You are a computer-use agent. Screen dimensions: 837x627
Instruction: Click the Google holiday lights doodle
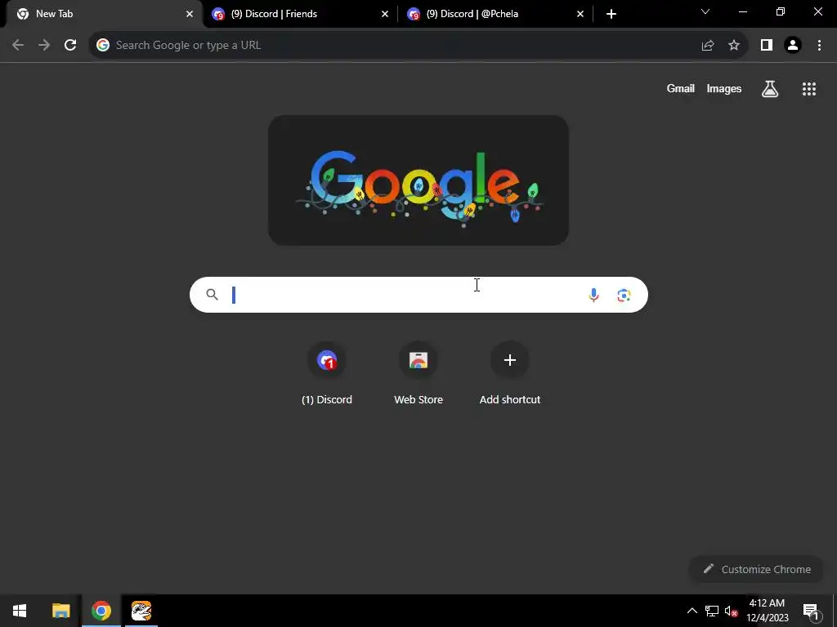[x=418, y=180]
